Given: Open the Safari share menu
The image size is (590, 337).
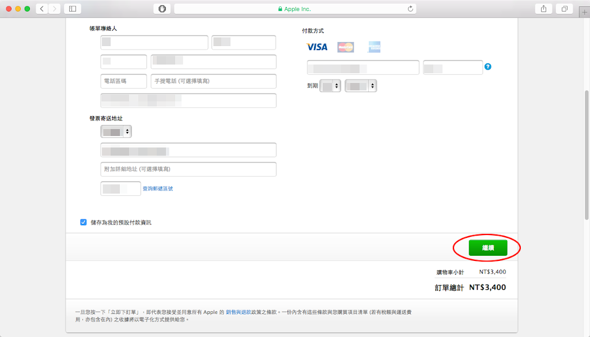Looking at the screenshot, I should [543, 9].
